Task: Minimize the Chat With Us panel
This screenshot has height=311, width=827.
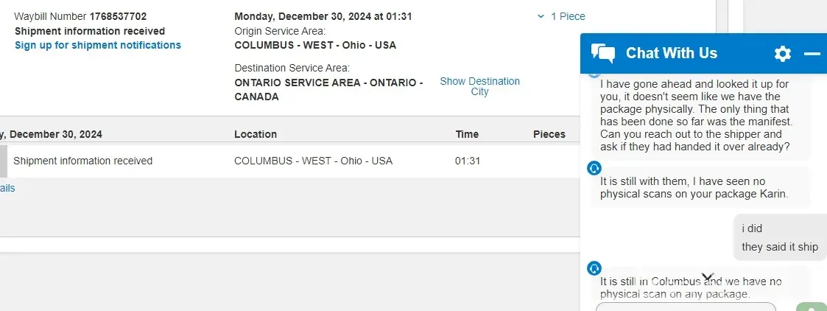Action: [812, 53]
